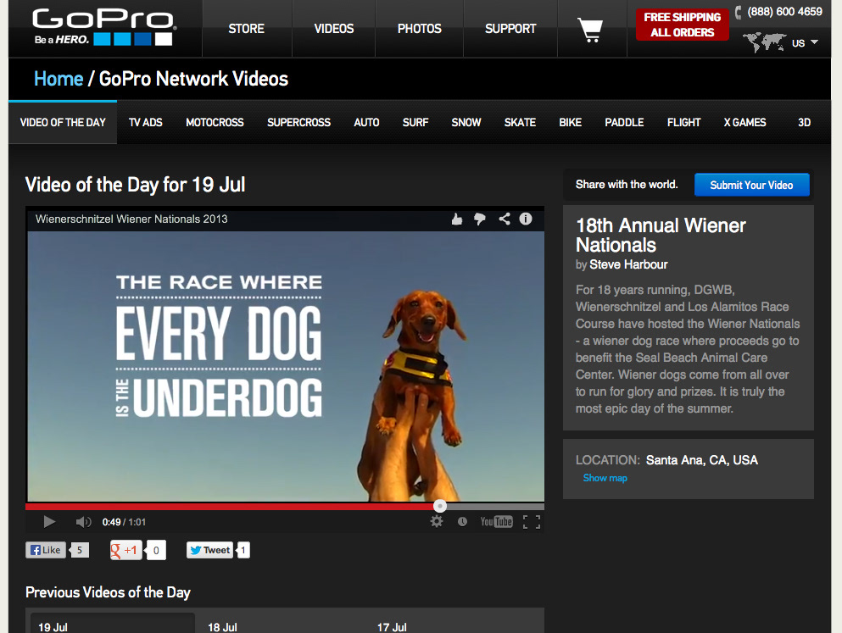Open the Support menu
The image size is (842, 633).
[x=510, y=29]
